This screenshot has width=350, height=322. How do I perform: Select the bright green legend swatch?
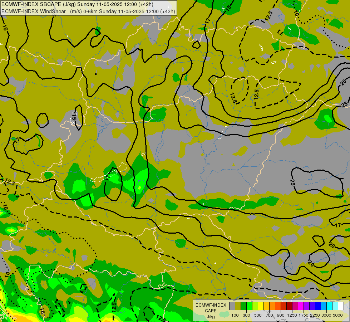point(249,306)
